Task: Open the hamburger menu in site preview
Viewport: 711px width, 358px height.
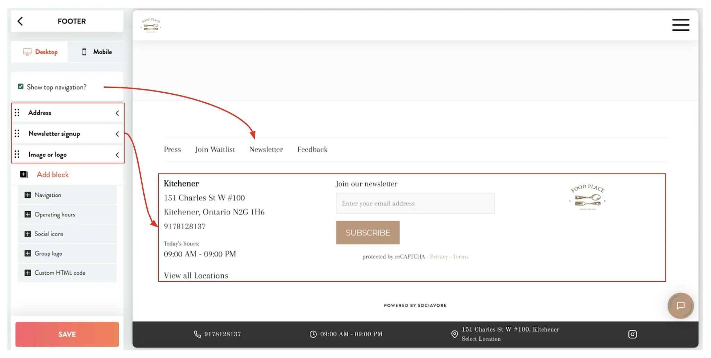Action: point(680,25)
